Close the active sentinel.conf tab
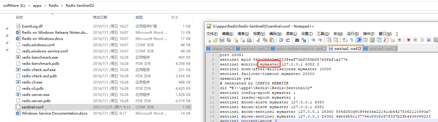438x122 pixels. (360, 49)
